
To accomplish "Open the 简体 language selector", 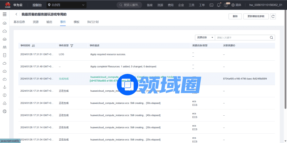I will coord(236,5).
